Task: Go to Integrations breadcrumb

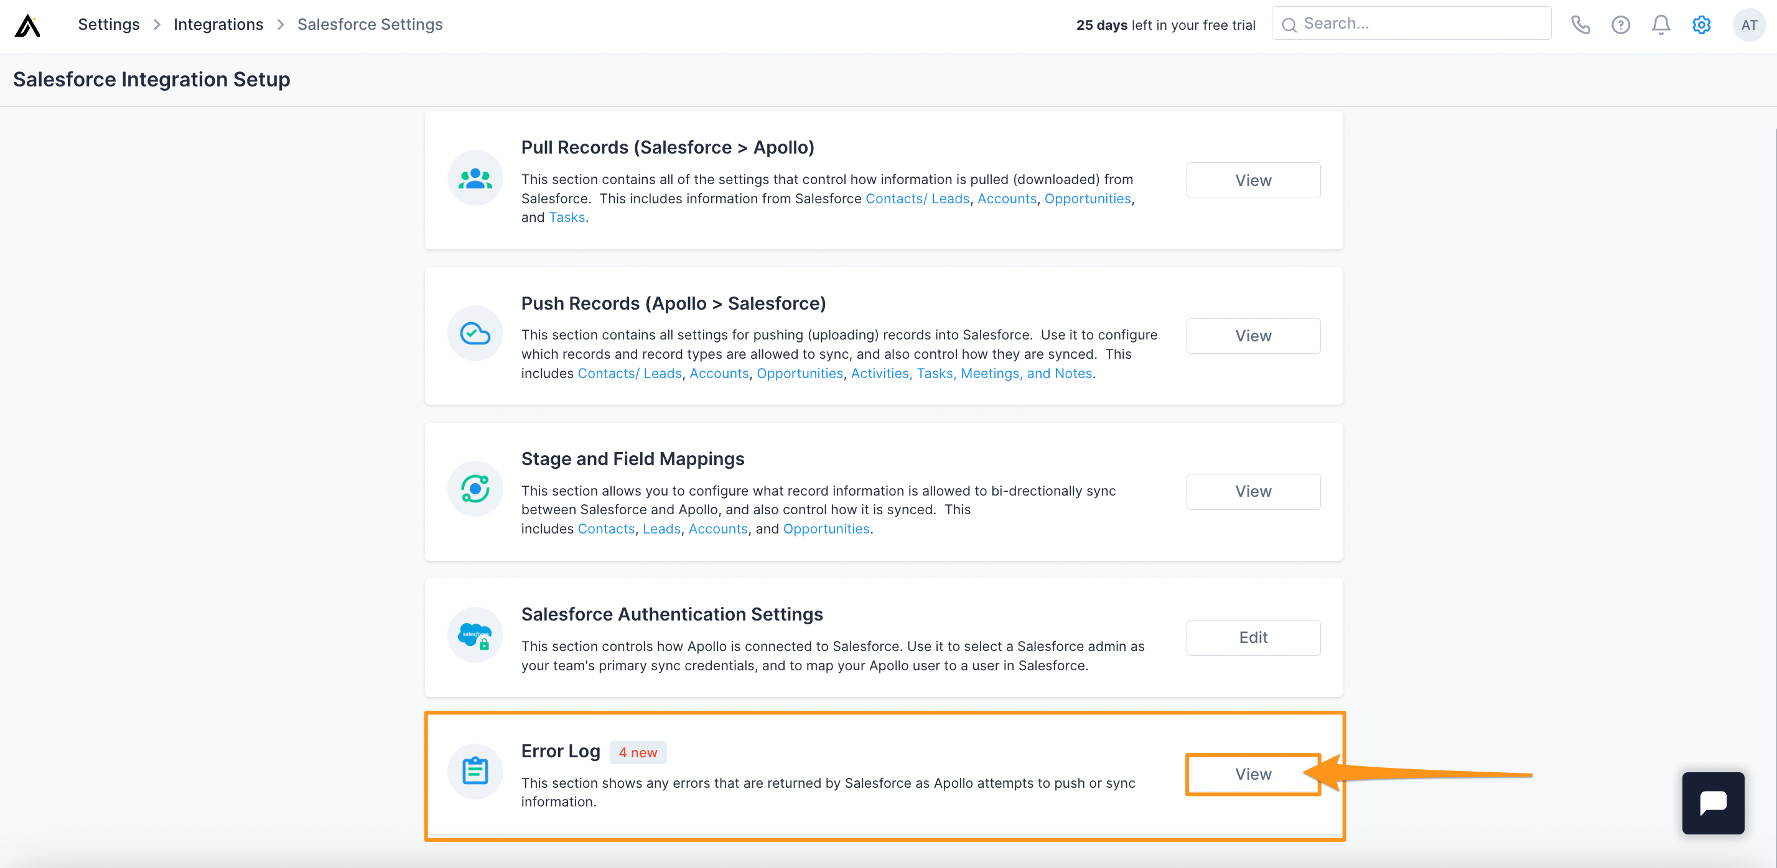Action: (x=218, y=24)
